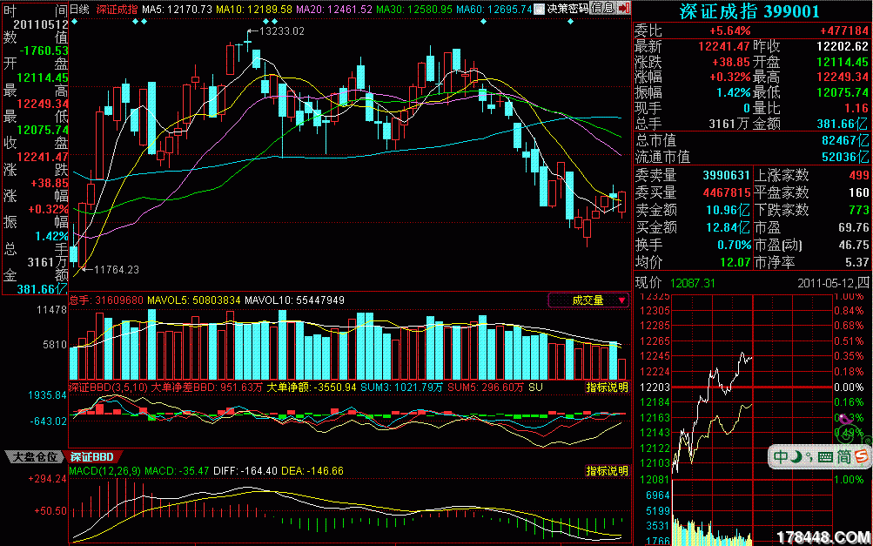Open 指标说明 for the MACD indicator
This screenshot has height=546, width=873.
coord(607,471)
